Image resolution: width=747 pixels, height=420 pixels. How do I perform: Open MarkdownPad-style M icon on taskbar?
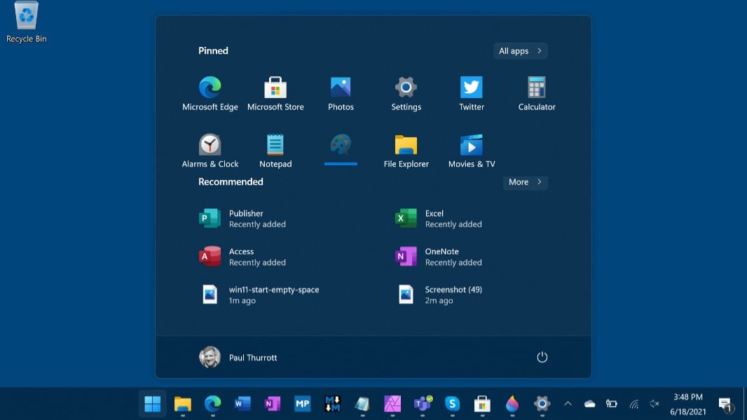point(333,404)
